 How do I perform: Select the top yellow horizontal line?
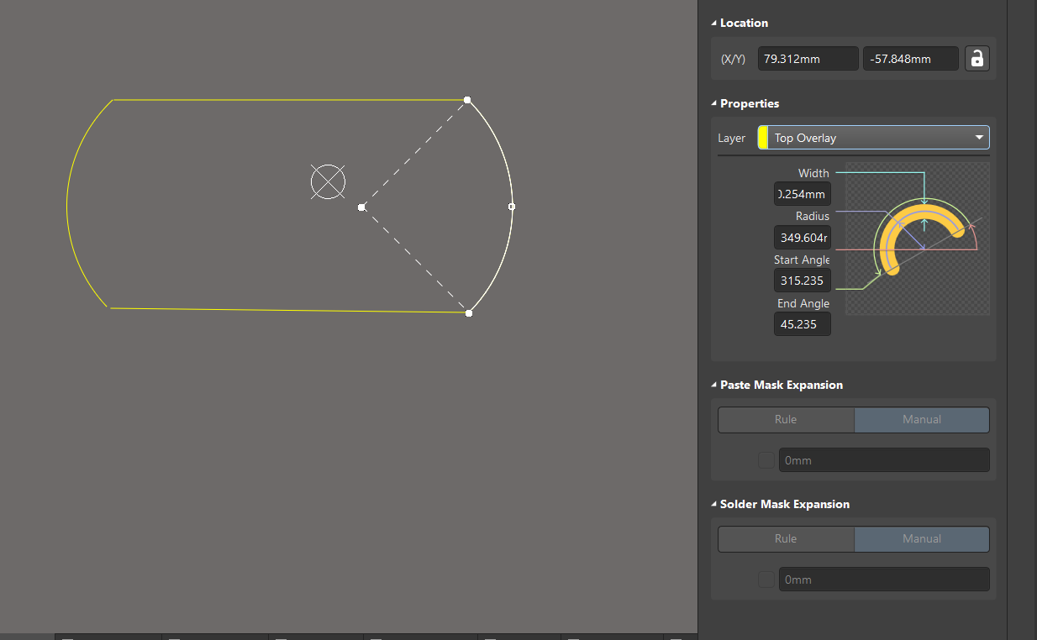click(x=290, y=100)
